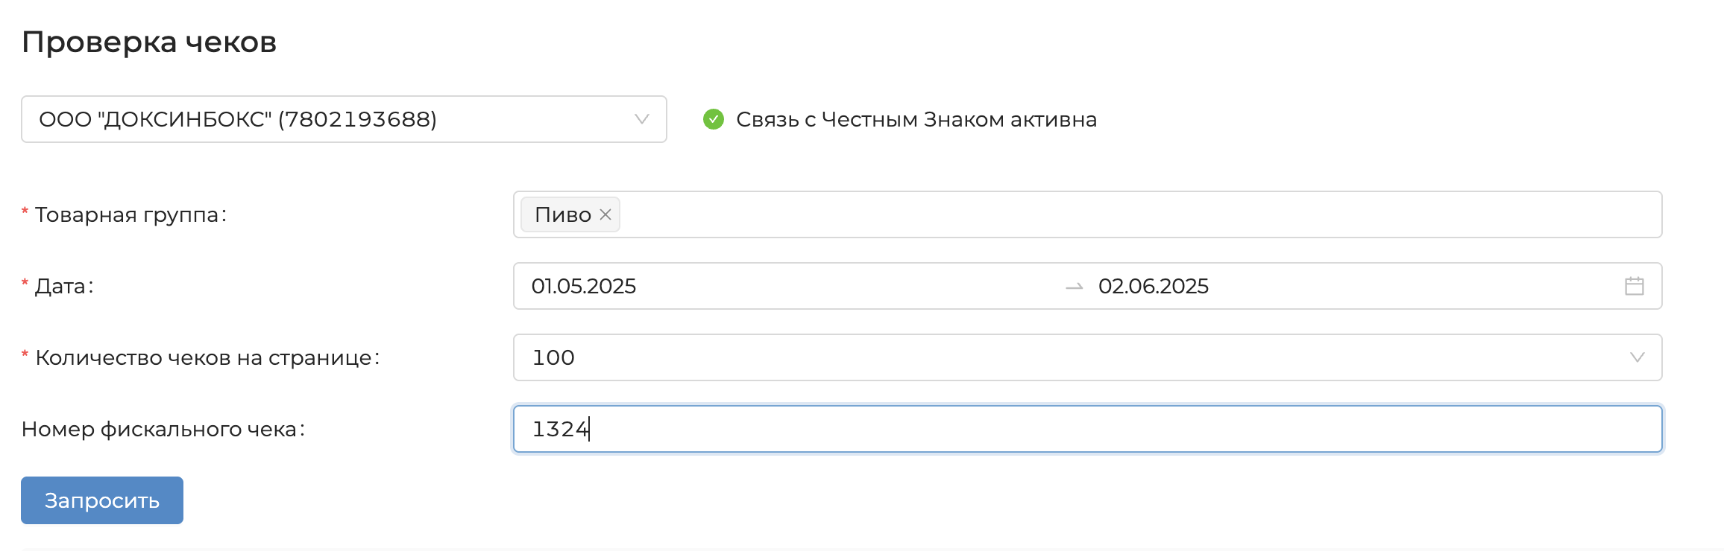The width and height of the screenshot is (1724, 551).
Task: Select the receipts-per-page field showing 100
Action: [x=1044, y=357]
